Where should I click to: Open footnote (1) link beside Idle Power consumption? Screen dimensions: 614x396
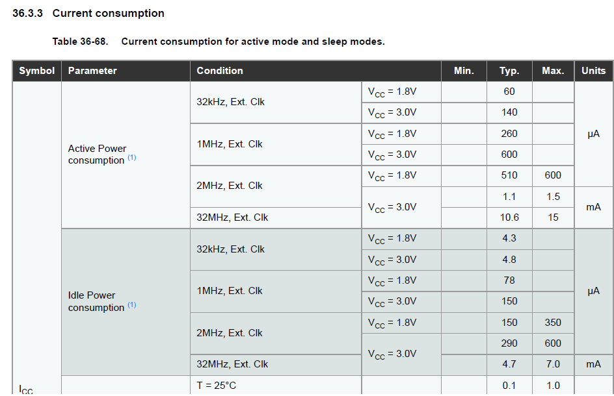click(132, 304)
